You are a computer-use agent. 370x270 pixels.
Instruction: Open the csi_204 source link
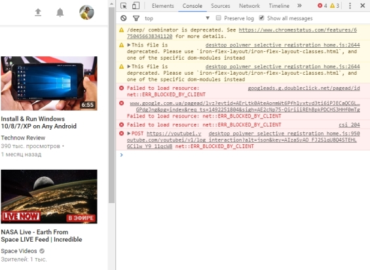(x=349, y=125)
